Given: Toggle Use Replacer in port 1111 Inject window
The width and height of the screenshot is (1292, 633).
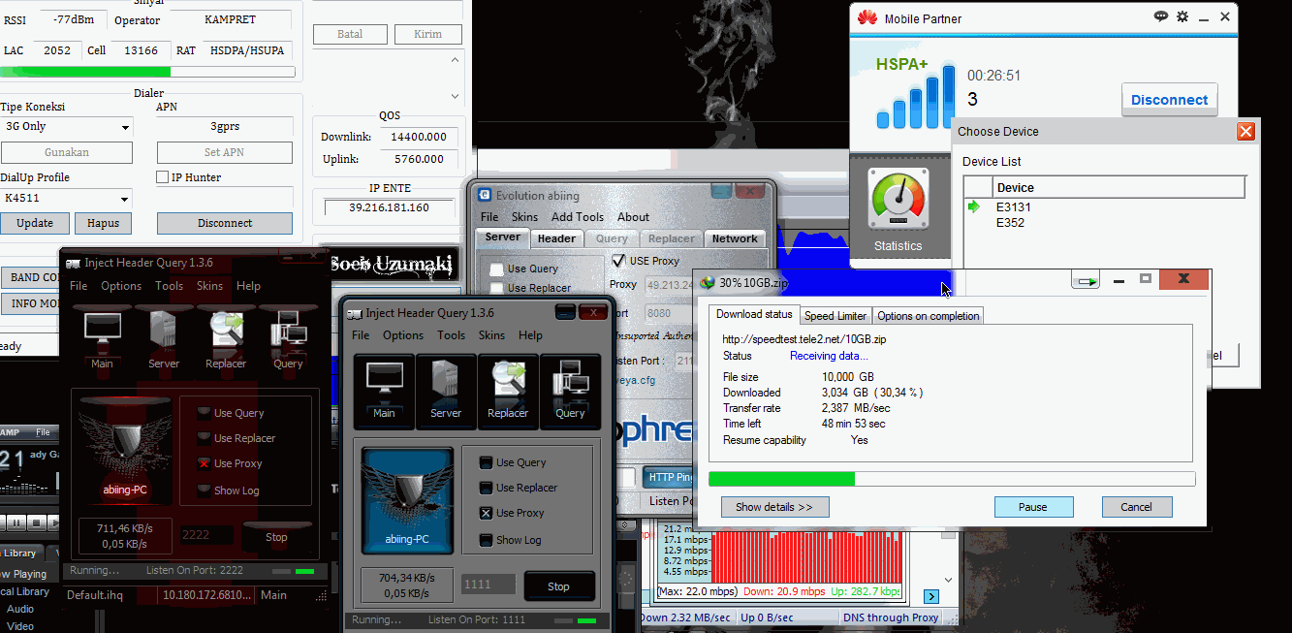Looking at the screenshot, I should [x=487, y=488].
